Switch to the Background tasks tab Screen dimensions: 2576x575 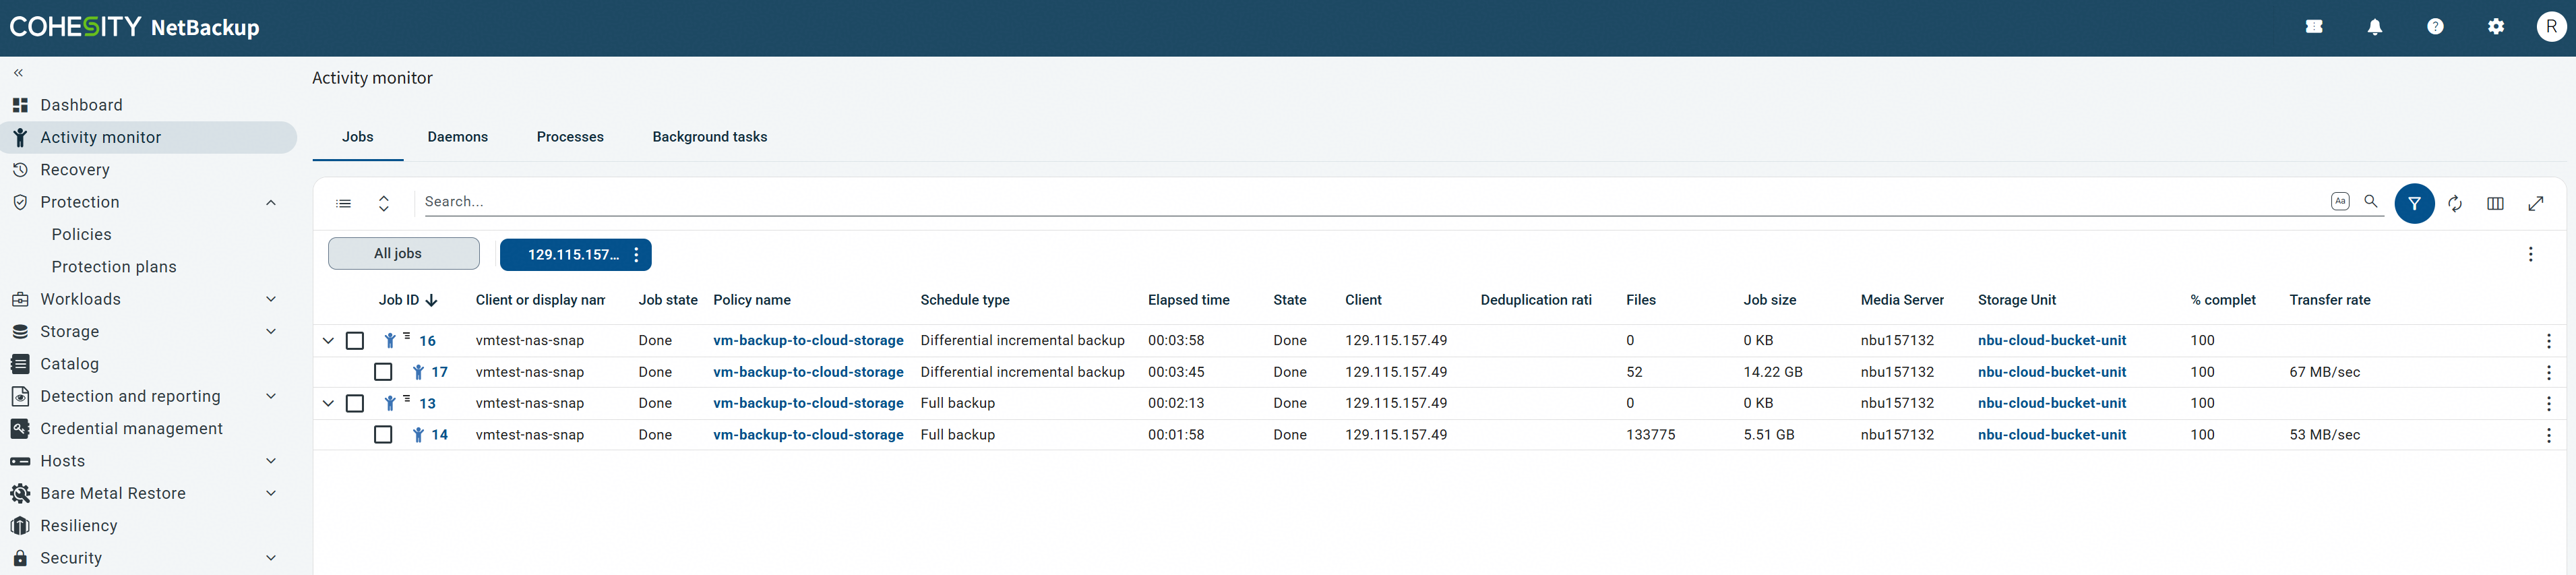click(x=710, y=137)
